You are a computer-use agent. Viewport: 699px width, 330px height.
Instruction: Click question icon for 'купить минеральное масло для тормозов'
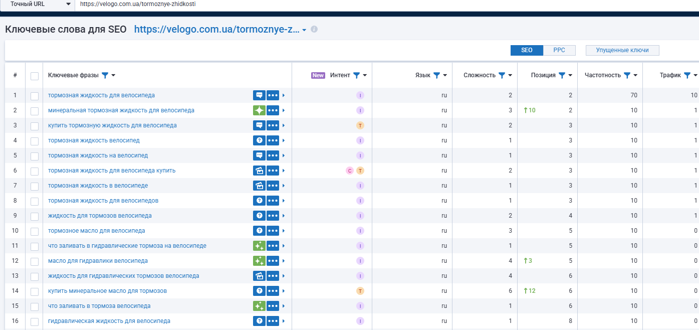click(x=259, y=291)
